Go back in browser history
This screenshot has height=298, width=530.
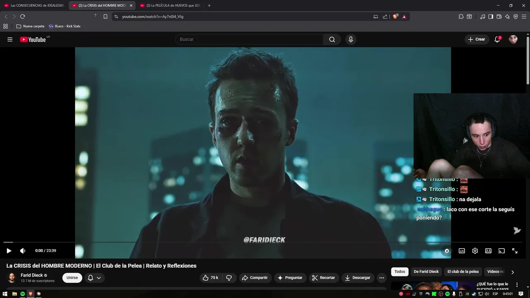click(6, 17)
